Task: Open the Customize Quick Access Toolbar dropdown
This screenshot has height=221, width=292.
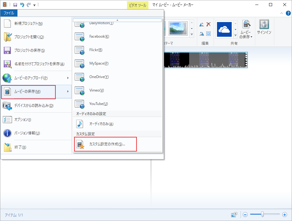Action: [35, 5]
